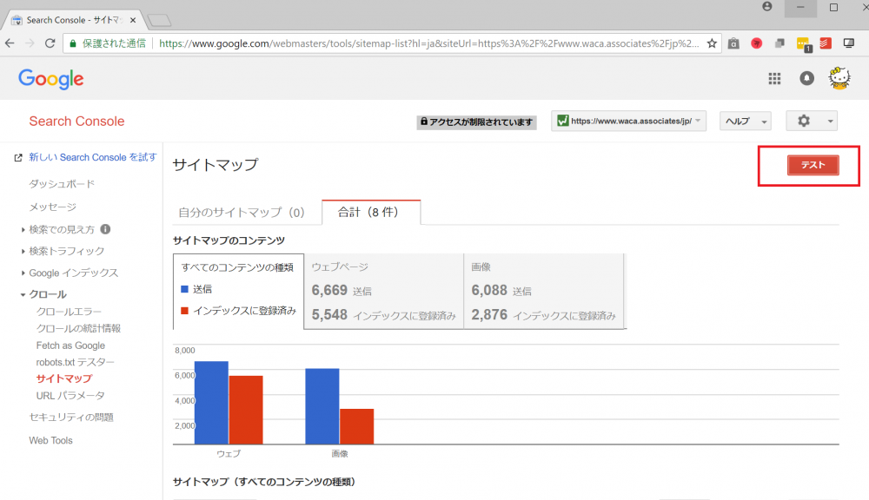Image resolution: width=869 pixels, height=500 pixels.
Task: Open クロールエラー in sidebar
Action: coord(69,312)
